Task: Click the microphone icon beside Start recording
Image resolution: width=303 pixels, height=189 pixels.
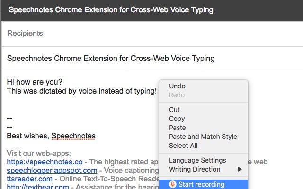Action: click(172, 184)
